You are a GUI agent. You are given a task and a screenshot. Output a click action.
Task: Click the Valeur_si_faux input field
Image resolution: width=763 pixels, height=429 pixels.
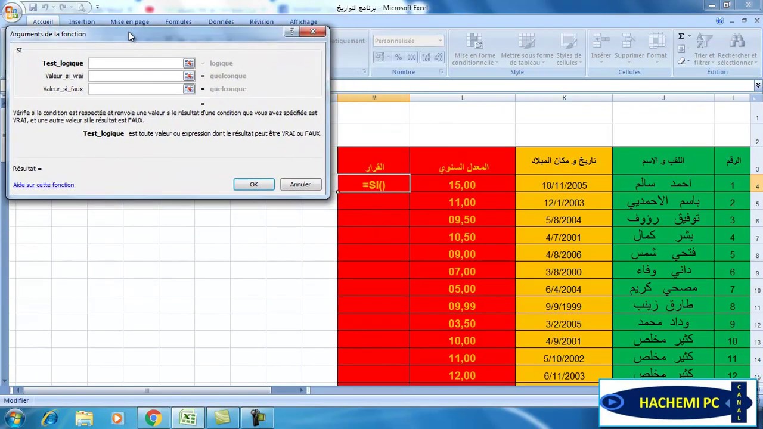pos(136,89)
